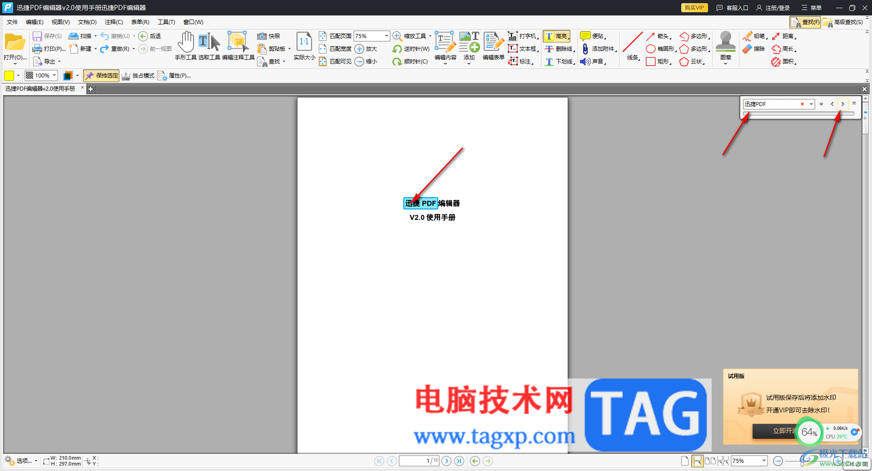The width and height of the screenshot is (872, 471).
Task: Select the 下划线 underline tool
Action: click(x=560, y=62)
